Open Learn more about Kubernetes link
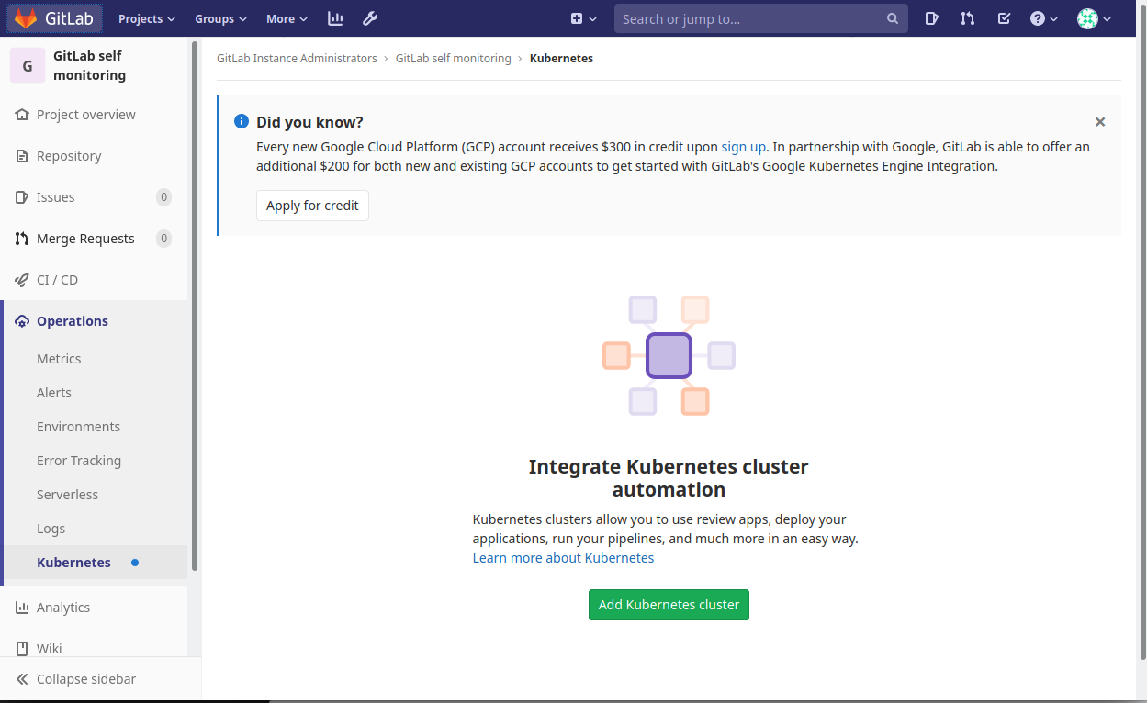This screenshot has height=703, width=1147. [x=563, y=558]
